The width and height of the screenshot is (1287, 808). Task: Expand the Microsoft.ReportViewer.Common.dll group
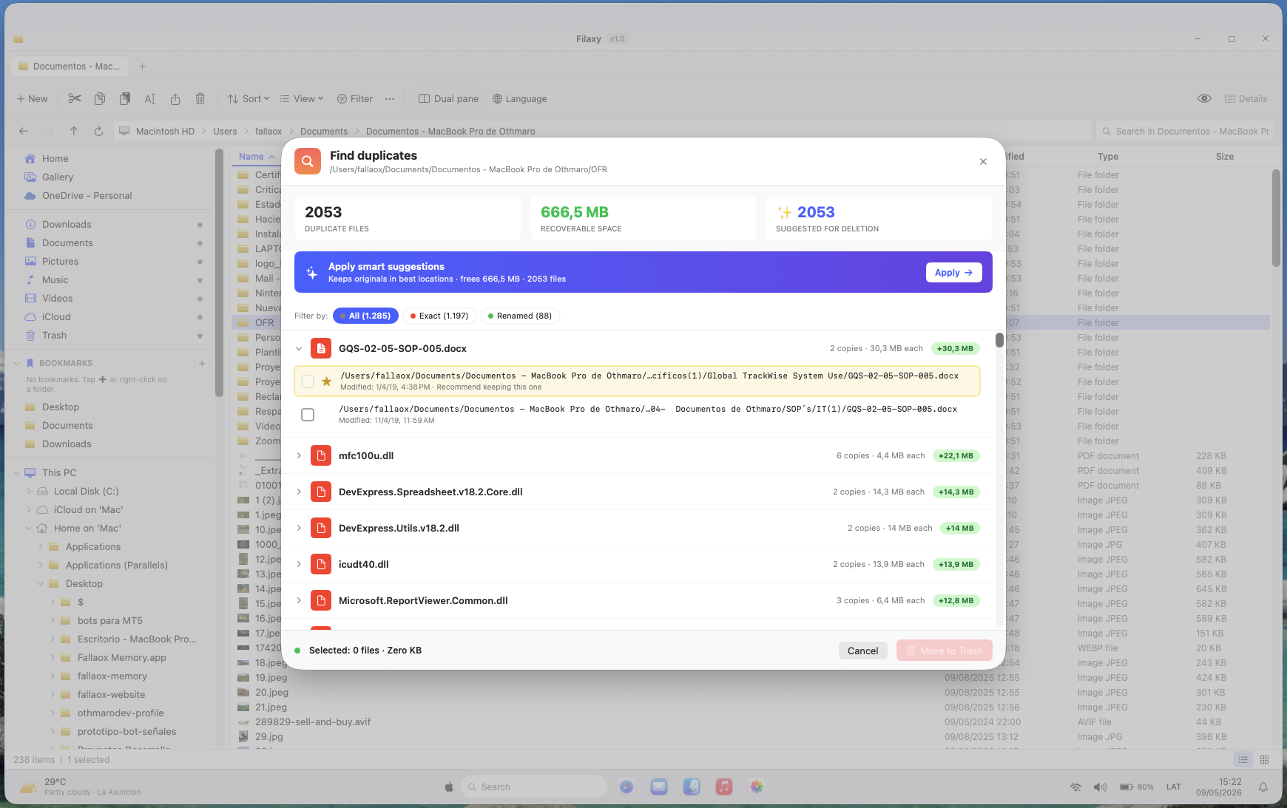(x=299, y=600)
